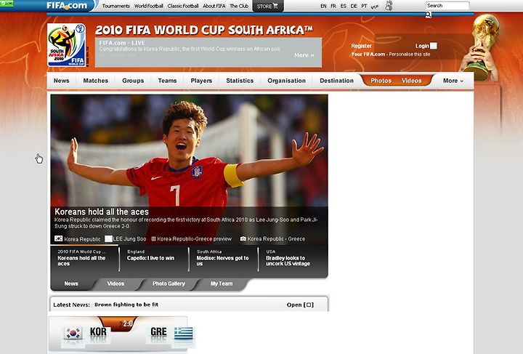Switch to the My Team tab
The height and width of the screenshot is (354, 523).
tap(222, 283)
